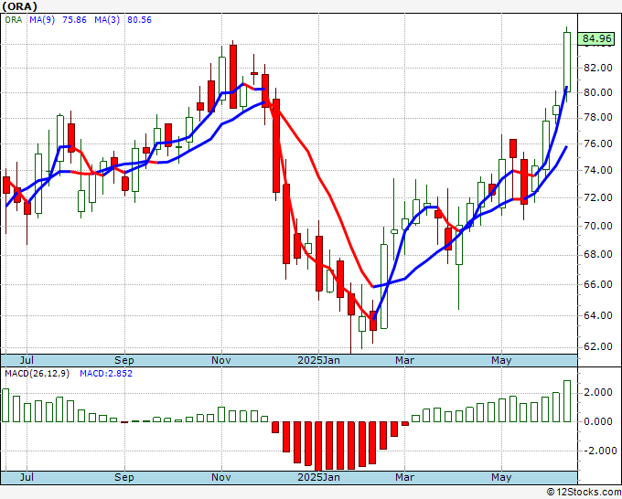The width and height of the screenshot is (622, 499).
Task: Click Mar on the price chart axis
Action: [404, 360]
